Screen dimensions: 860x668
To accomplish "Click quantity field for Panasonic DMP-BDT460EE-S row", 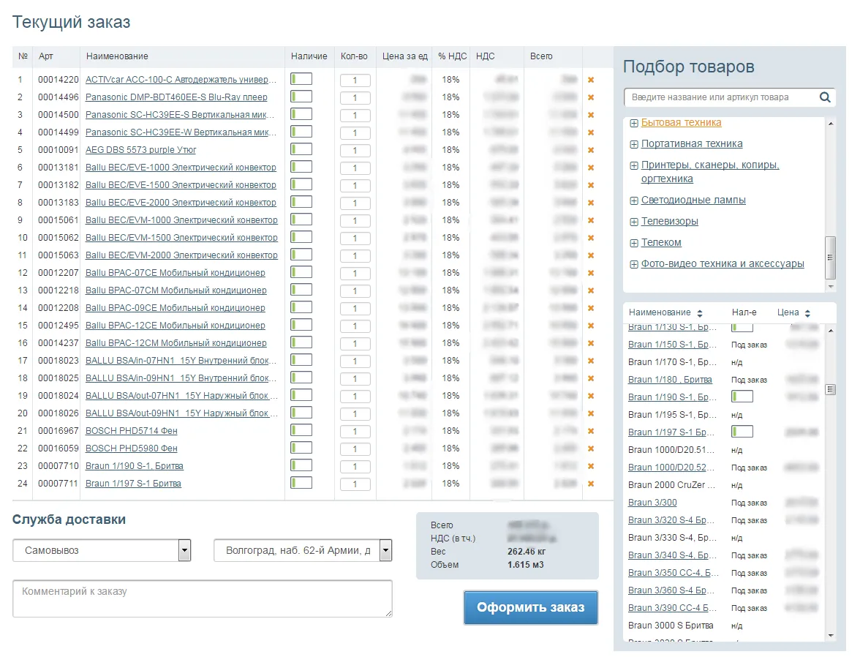I will click(355, 98).
